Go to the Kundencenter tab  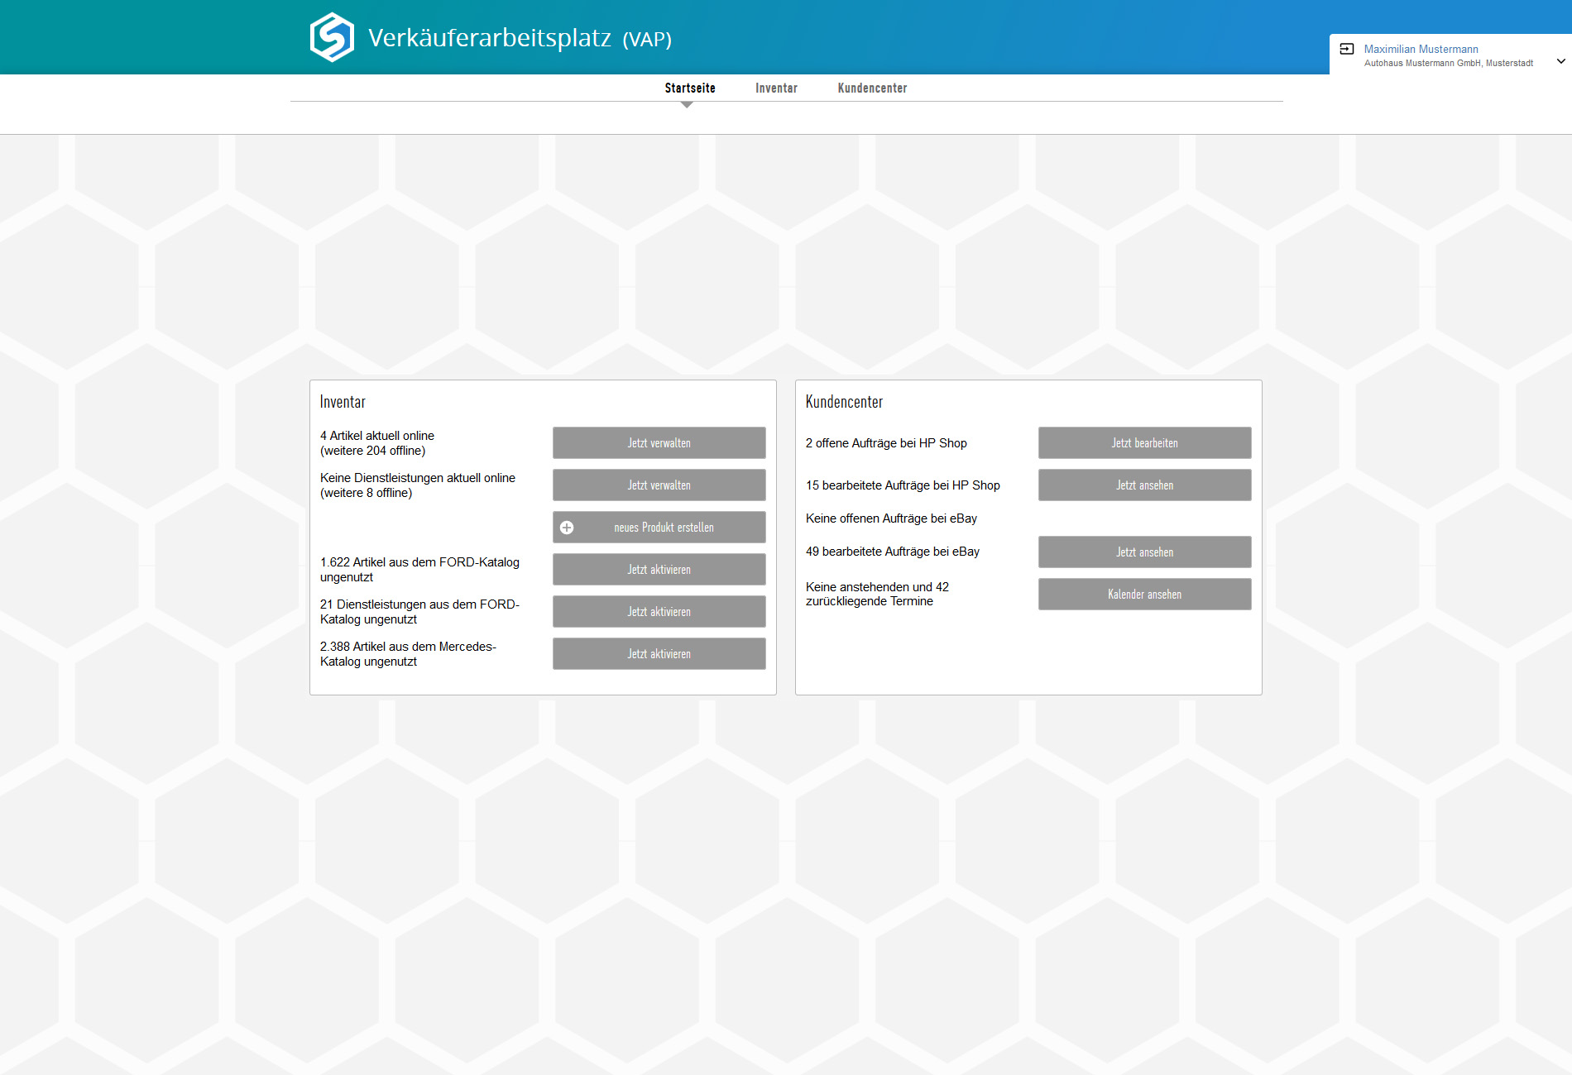(x=871, y=88)
